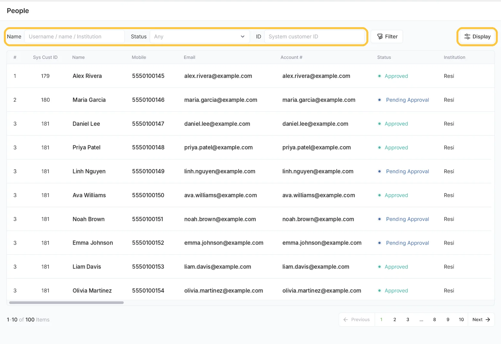Click Maria Garcia's Pending Approval status
The width and height of the screenshot is (501, 344).
tap(407, 100)
